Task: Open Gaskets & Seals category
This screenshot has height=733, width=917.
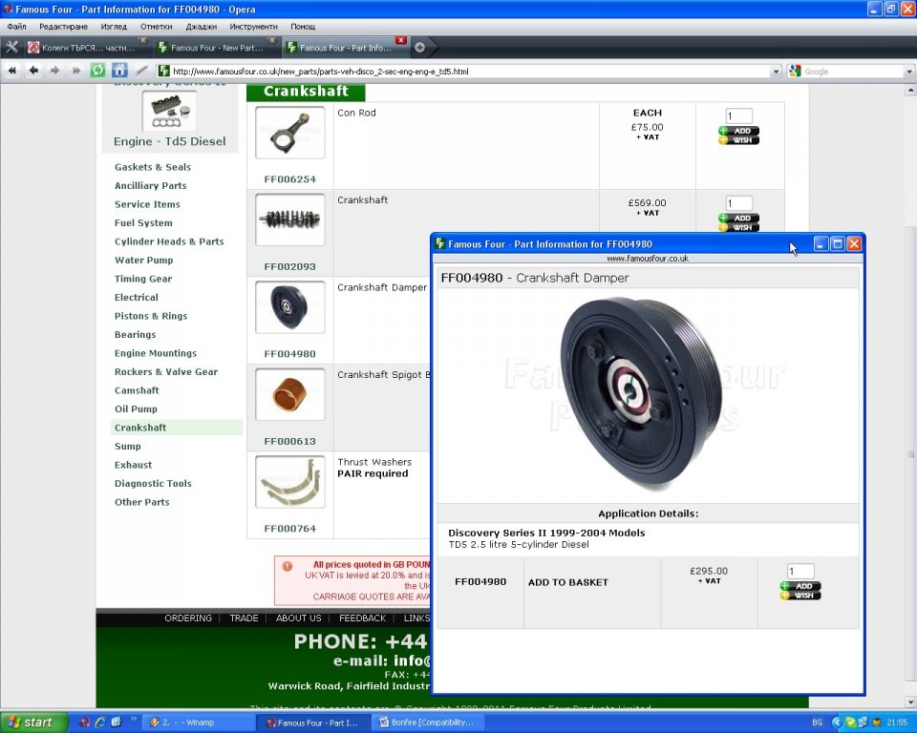Action: tap(153, 167)
